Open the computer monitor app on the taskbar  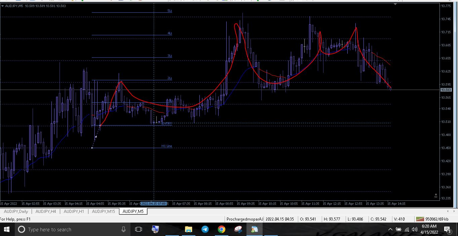pos(155,229)
